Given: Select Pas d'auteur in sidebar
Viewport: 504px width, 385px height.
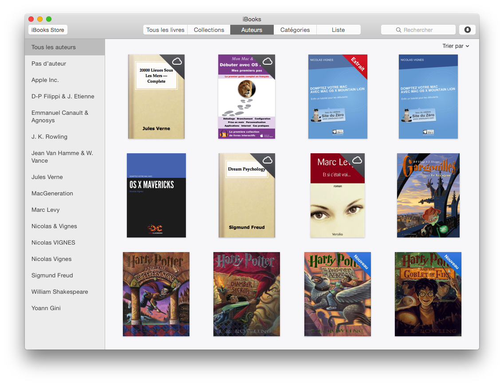Looking at the screenshot, I should tap(65, 64).
